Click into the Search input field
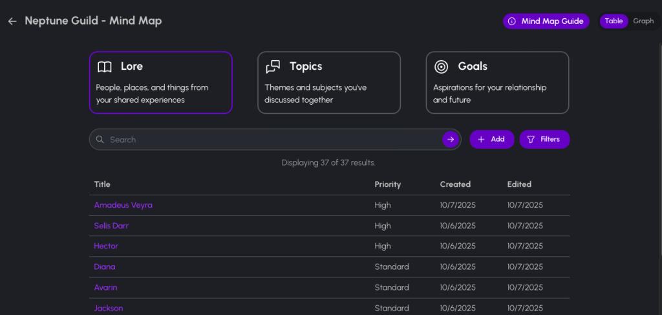 (272, 140)
